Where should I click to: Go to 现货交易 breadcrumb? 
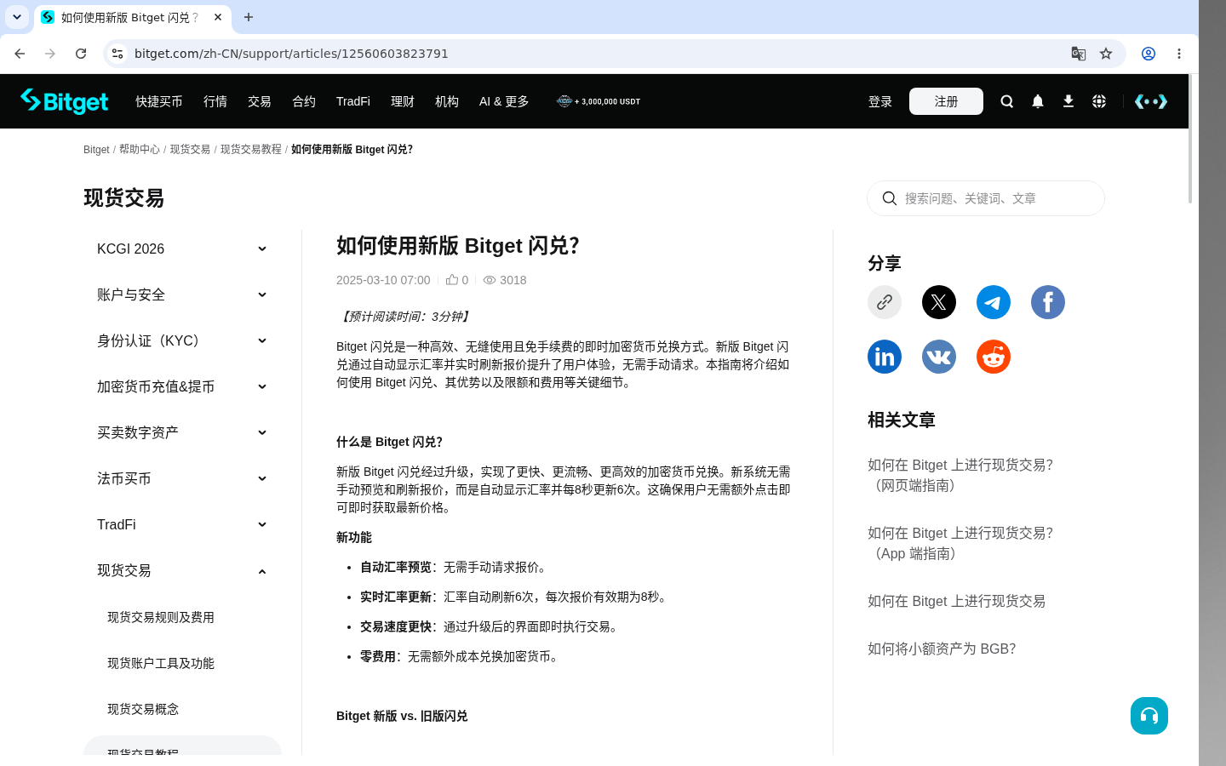[x=190, y=149]
